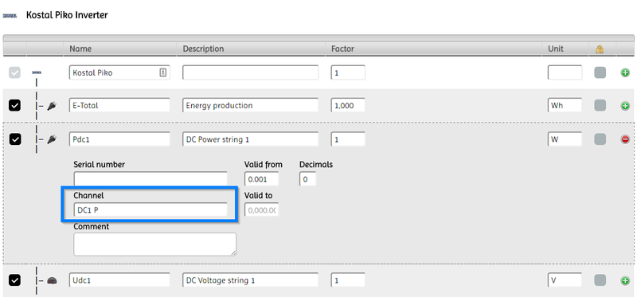637x297 pixels.
Task: Collapse Pdc1 row with red minus icon
Action: (x=625, y=139)
